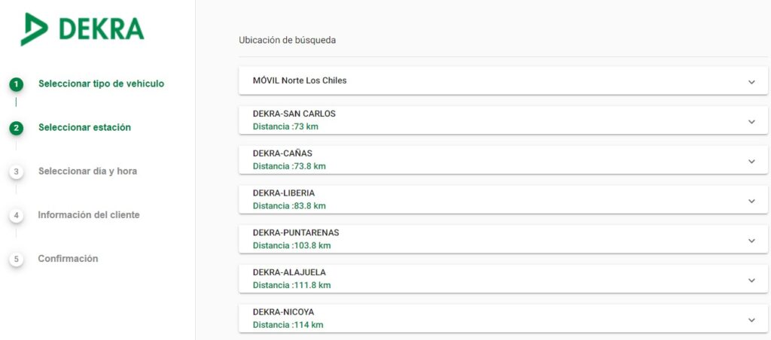Jump to Confirmación step
Screen dimensions: 771x340
click(68, 258)
